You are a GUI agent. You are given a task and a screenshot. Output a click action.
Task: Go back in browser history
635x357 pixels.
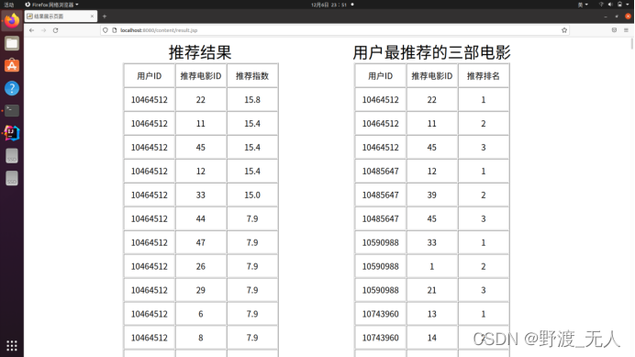pyautogui.click(x=31, y=30)
